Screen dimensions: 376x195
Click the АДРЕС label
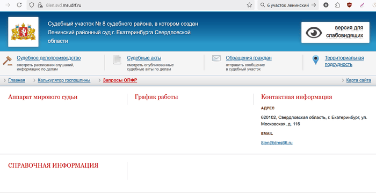pyautogui.click(x=267, y=108)
